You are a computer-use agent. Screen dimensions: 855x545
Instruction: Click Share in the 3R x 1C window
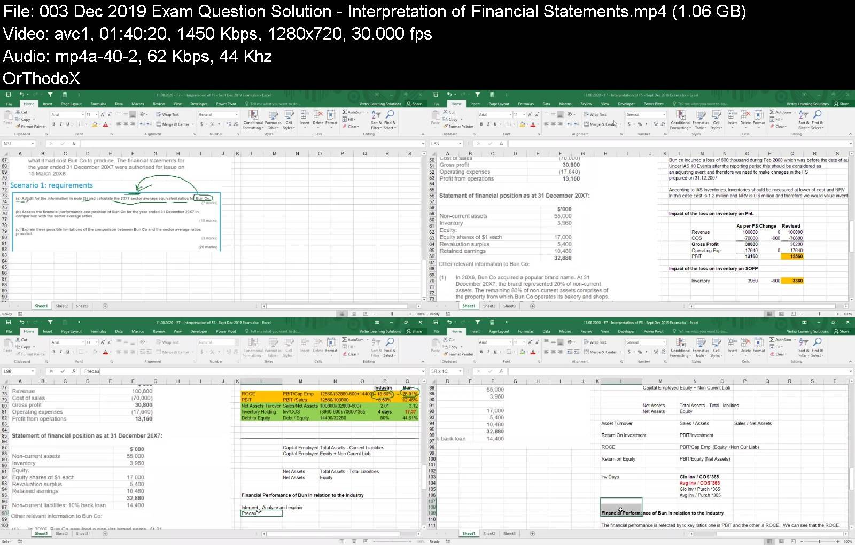[x=842, y=331]
